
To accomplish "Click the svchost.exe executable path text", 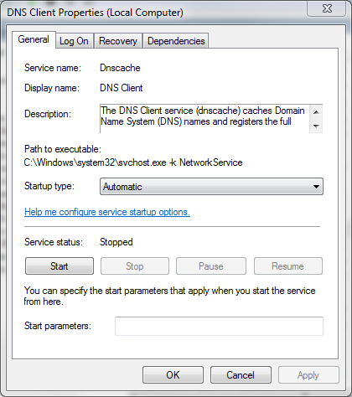I will [x=133, y=162].
